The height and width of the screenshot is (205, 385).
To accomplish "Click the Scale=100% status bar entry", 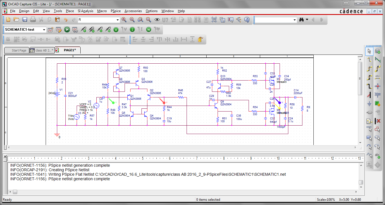I will 326,200.
